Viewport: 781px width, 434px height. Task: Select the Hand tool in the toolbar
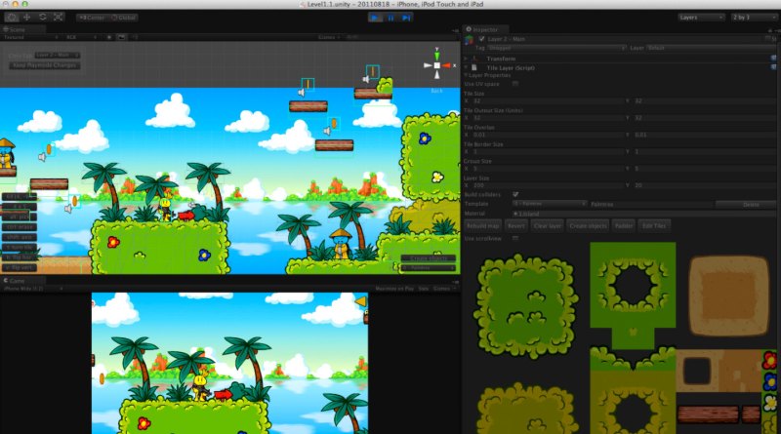(12, 18)
